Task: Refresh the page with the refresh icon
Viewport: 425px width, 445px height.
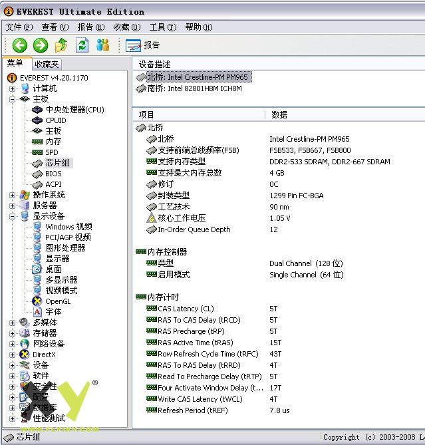Action: pos(82,45)
